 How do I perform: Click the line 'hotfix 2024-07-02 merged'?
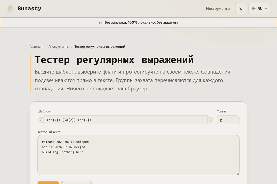click(x=63, y=147)
